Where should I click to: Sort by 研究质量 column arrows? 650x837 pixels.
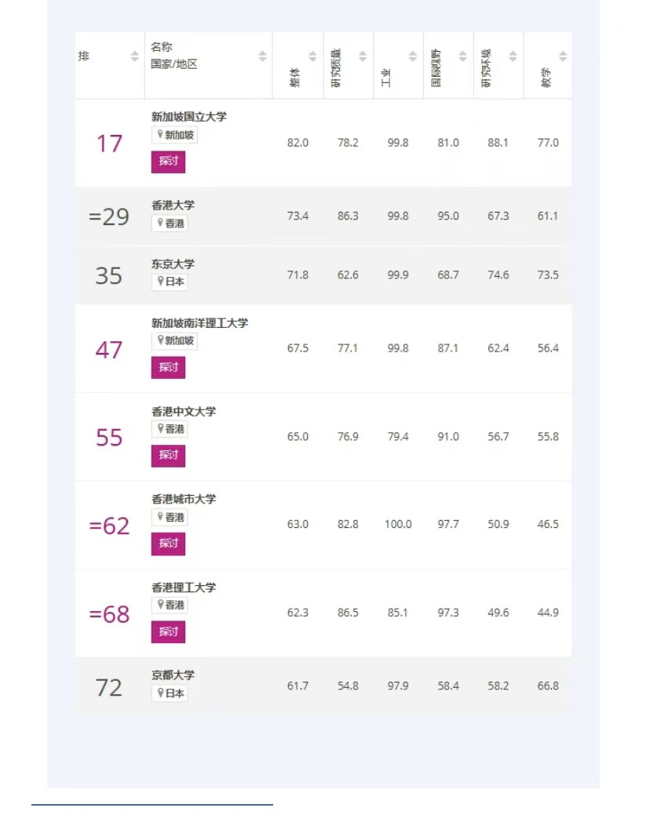coord(363,56)
